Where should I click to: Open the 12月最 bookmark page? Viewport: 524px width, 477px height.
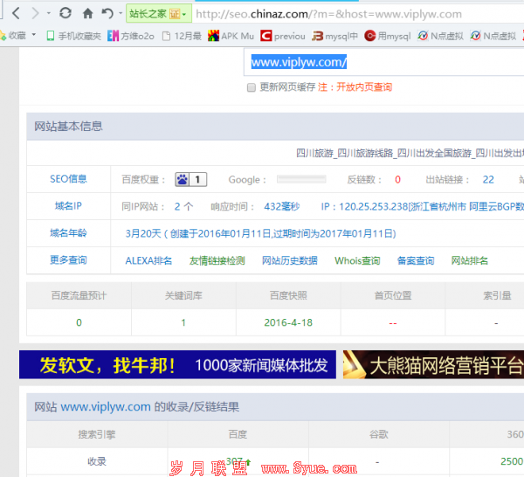[x=182, y=36]
